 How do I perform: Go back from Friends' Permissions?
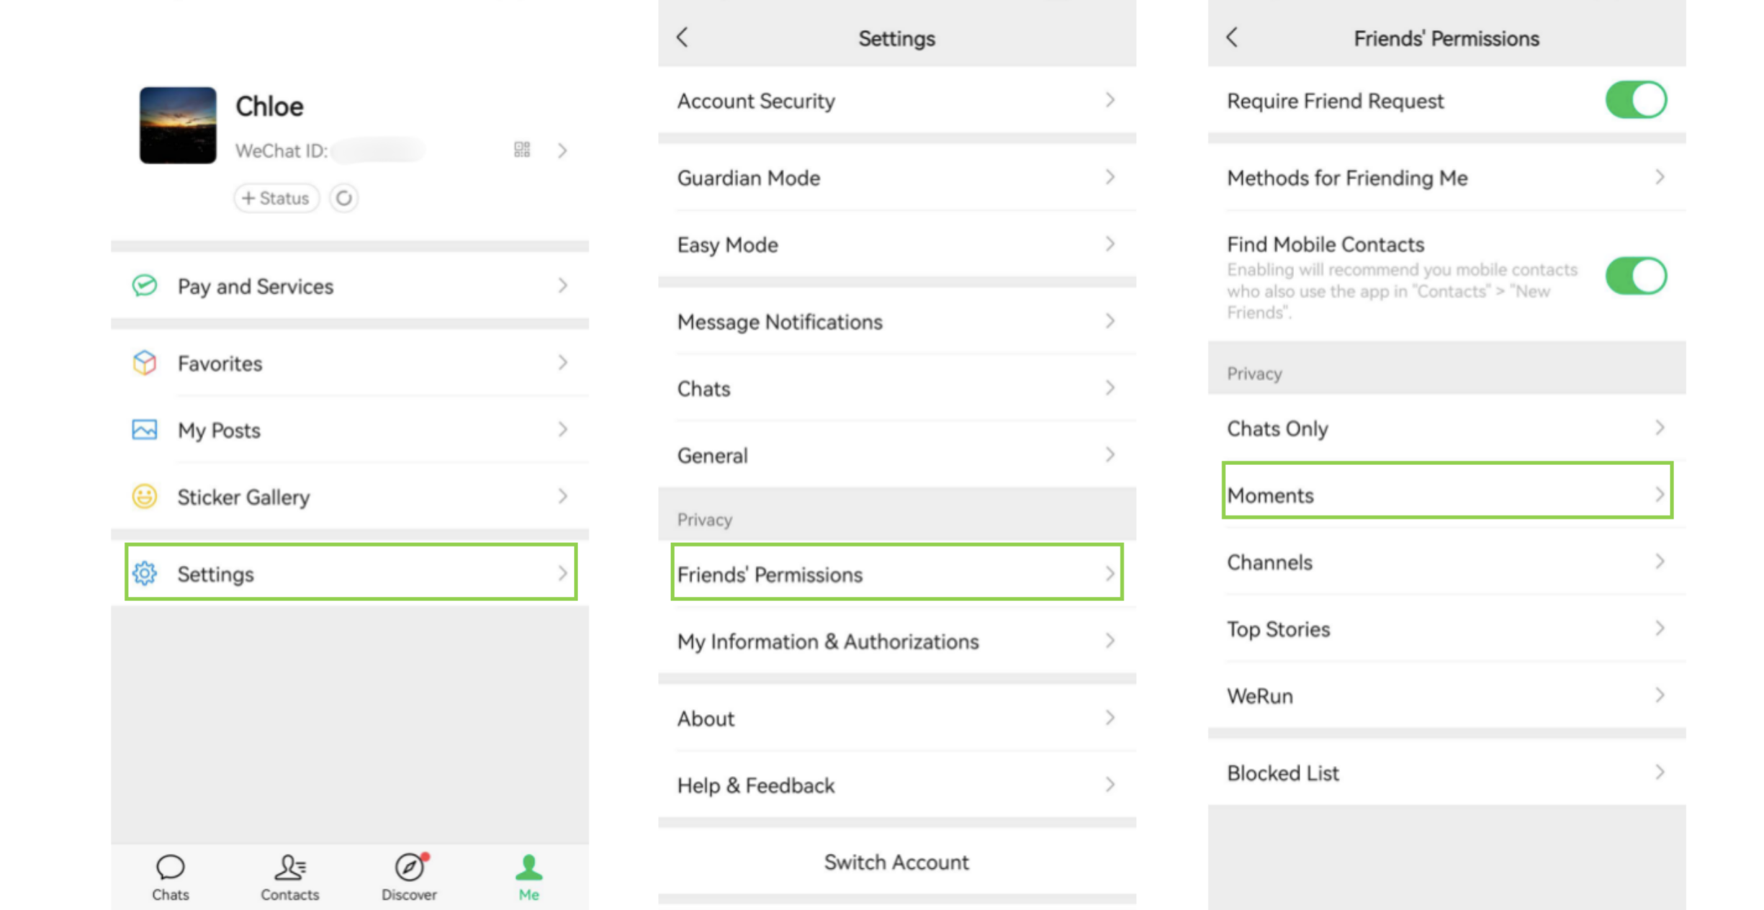[x=1232, y=37]
